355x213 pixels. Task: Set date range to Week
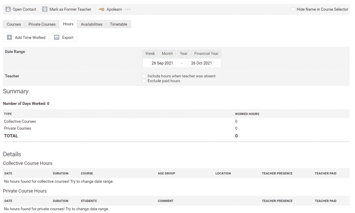tap(150, 54)
